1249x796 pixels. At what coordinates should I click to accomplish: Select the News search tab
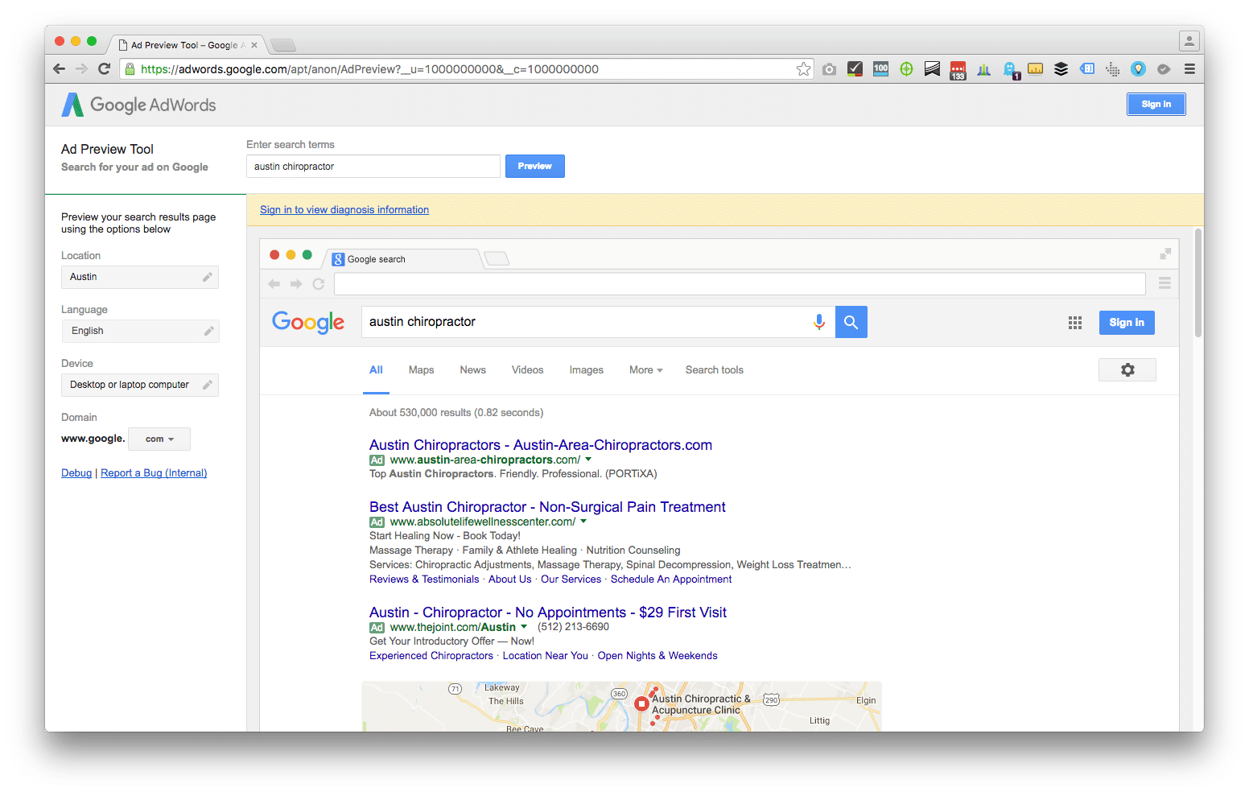pos(472,369)
